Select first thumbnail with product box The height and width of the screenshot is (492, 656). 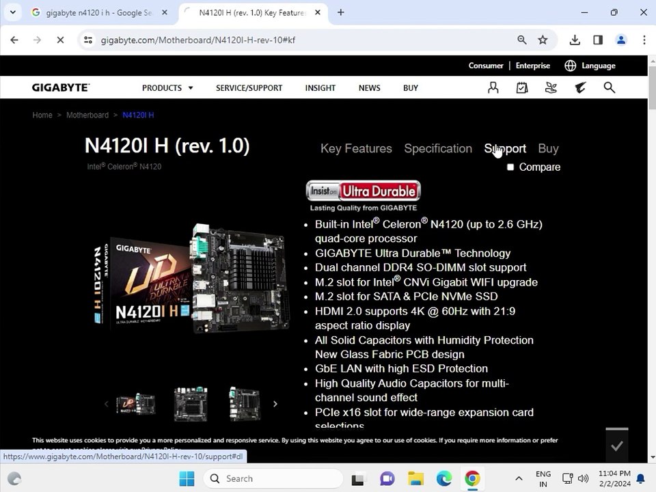click(135, 404)
